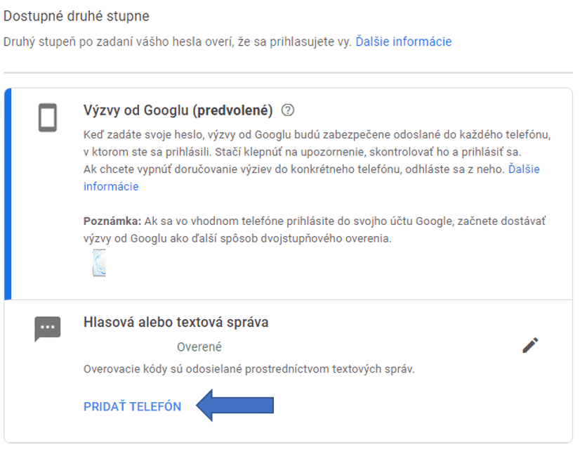Select the small phone device thumbnail

[98, 262]
